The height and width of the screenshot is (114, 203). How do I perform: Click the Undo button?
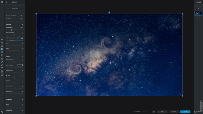point(137,112)
